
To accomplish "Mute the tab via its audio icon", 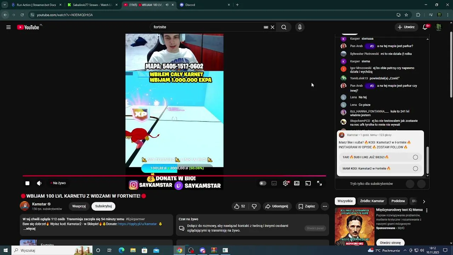I will click(x=167, y=5).
